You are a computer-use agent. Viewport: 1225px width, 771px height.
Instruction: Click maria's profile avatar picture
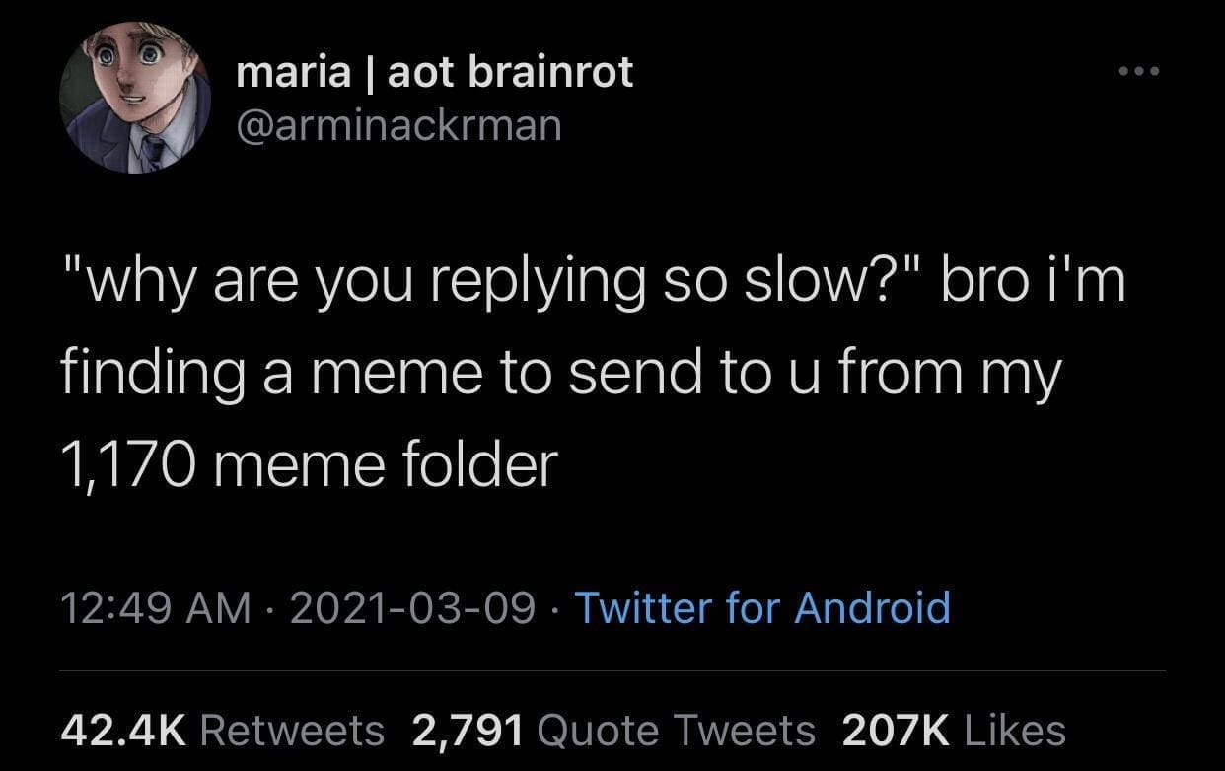pos(135,100)
